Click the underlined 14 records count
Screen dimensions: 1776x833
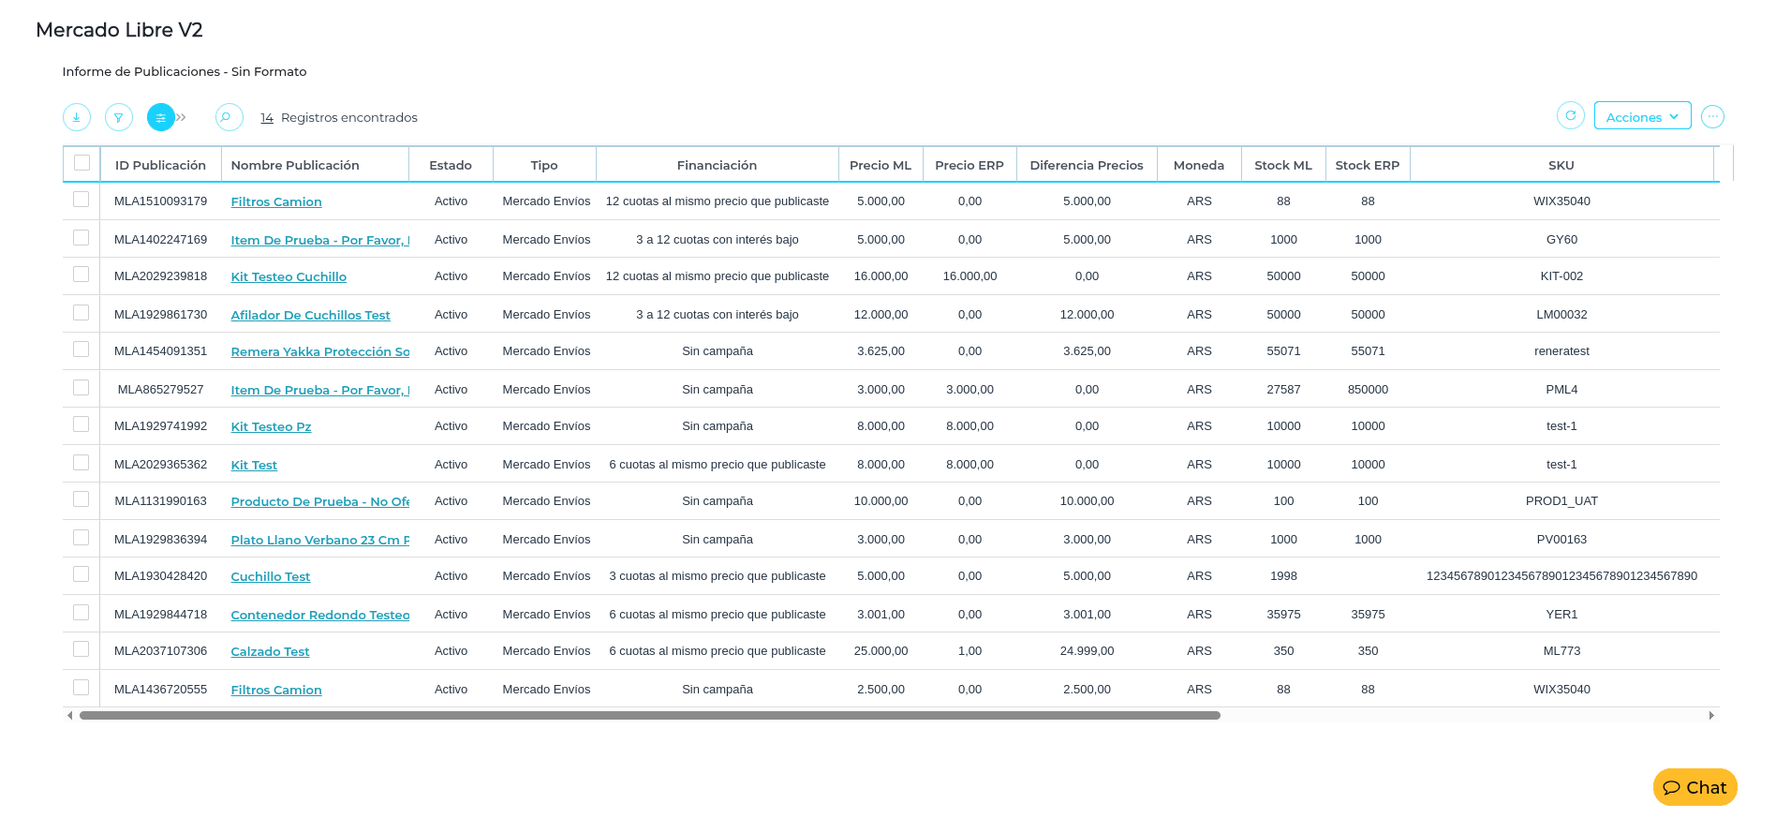point(267,117)
